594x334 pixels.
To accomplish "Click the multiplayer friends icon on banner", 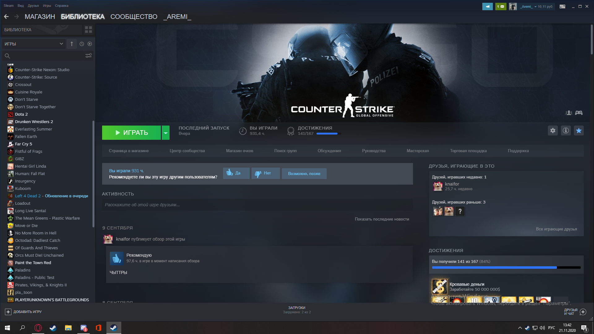I will coord(569,113).
